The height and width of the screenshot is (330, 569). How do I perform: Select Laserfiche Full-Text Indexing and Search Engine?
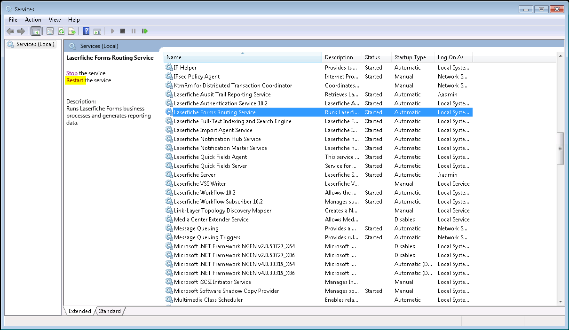[x=233, y=121]
